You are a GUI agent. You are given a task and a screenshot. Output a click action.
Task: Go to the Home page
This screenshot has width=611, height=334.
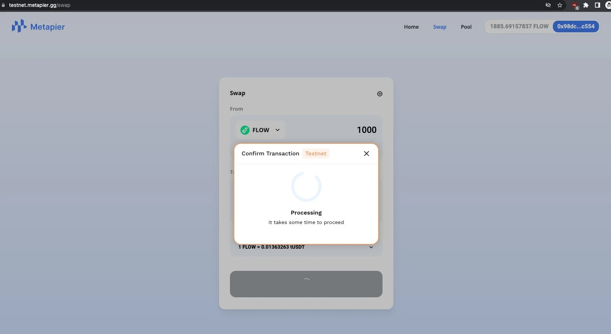point(411,27)
